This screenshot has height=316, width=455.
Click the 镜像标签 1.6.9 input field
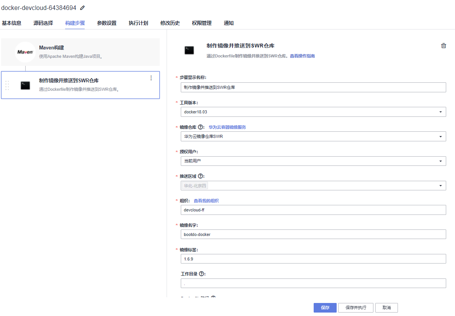[x=313, y=259]
